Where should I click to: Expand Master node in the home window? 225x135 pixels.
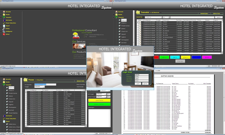coord(1,15)
